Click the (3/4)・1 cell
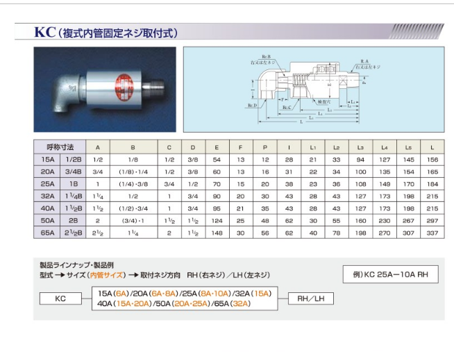 point(133,221)
